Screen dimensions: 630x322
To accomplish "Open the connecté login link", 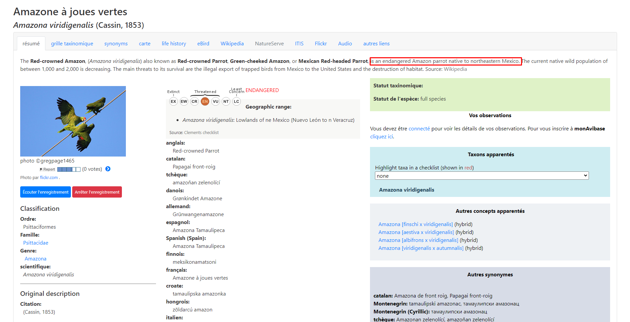I will point(419,129).
